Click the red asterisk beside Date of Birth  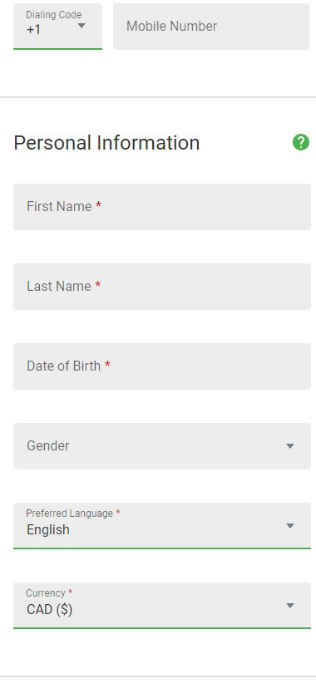coord(107,364)
